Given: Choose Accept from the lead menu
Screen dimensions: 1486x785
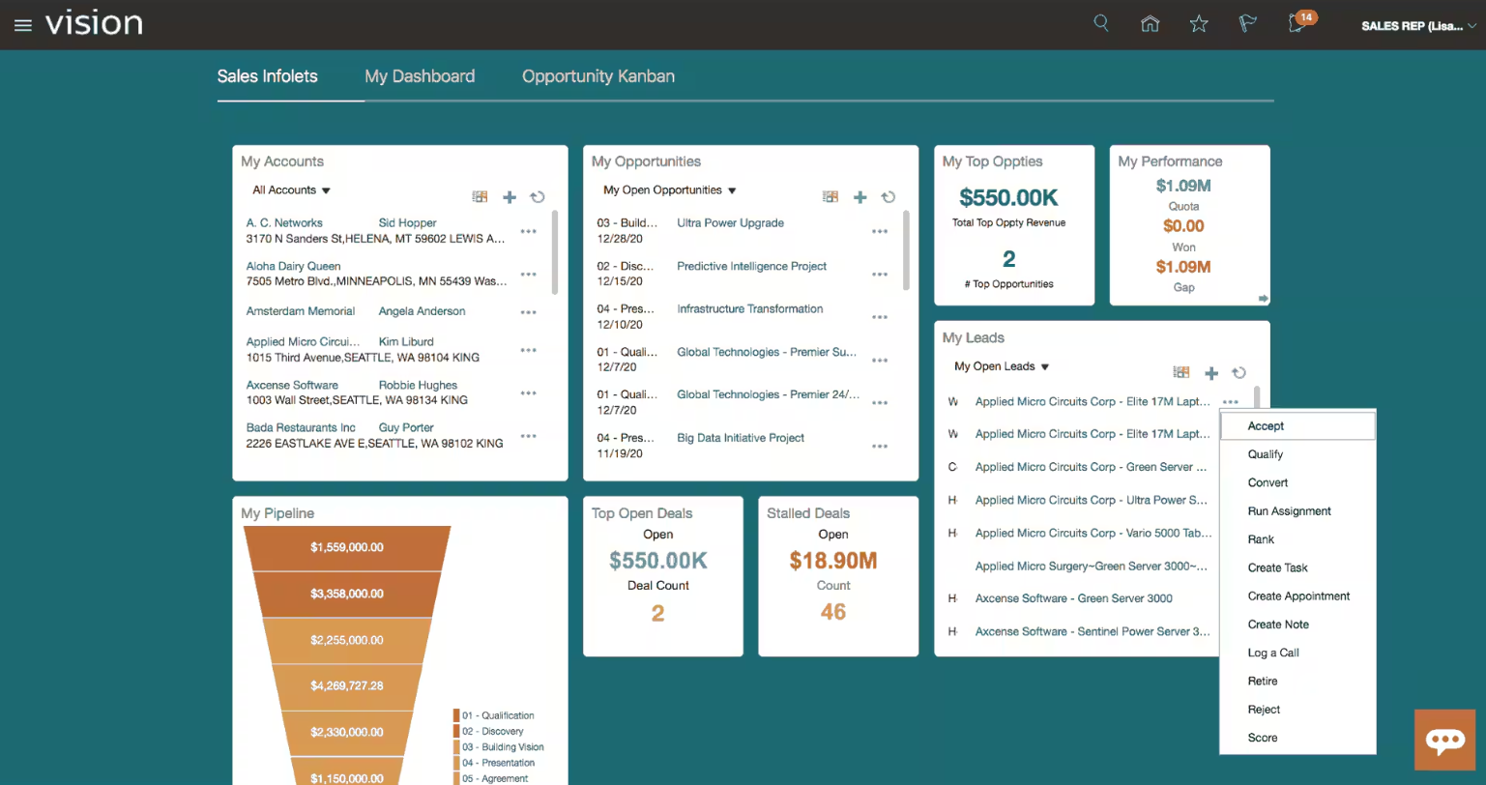Looking at the screenshot, I should click(x=1297, y=426).
